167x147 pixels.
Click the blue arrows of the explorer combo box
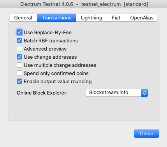coord(144,93)
